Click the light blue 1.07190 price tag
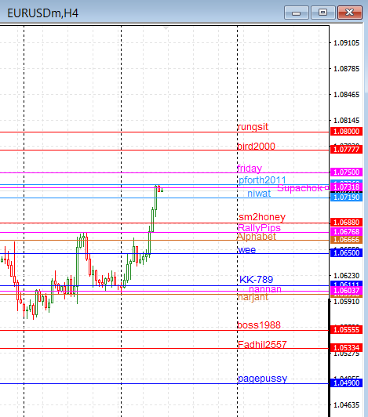The image size is (368, 417). 346,198
